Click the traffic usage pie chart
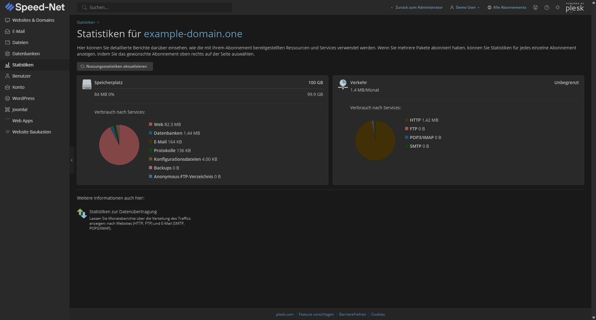The image size is (596, 320). point(375,141)
